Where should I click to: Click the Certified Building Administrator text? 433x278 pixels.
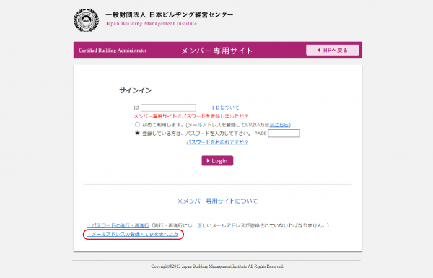[113, 51]
